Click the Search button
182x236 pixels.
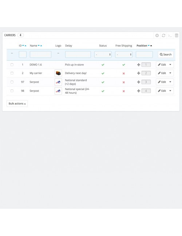coord(166,54)
